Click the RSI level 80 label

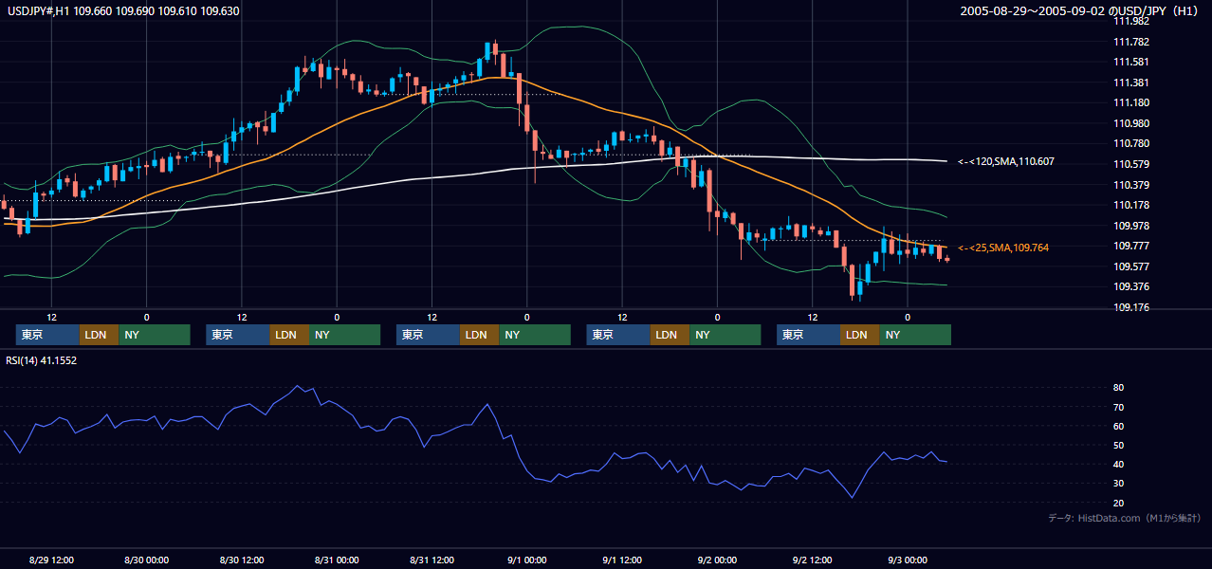tap(1119, 388)
